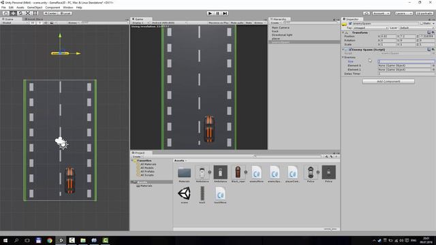Select the Black_viper sprite asset
Screen dimensions: 436x245
[x=238, y=173]
